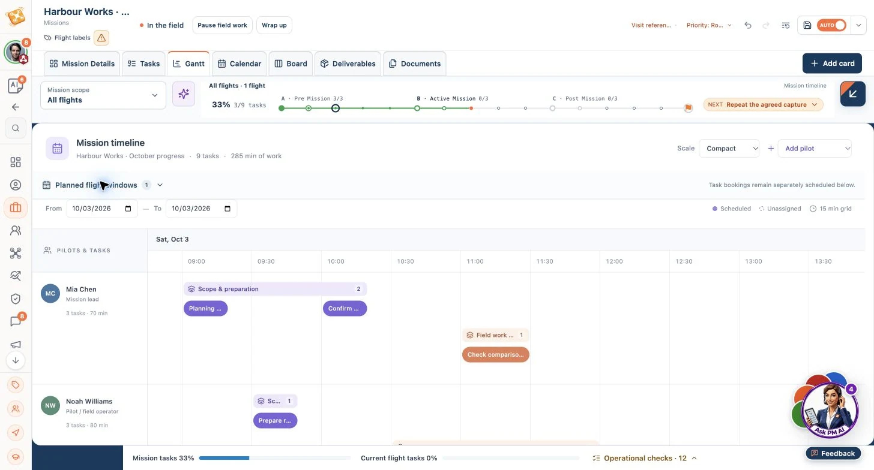This screenshot has width=874, height=470.
Task: Toggle the AUTO save switch
Action: pos(832,25)
